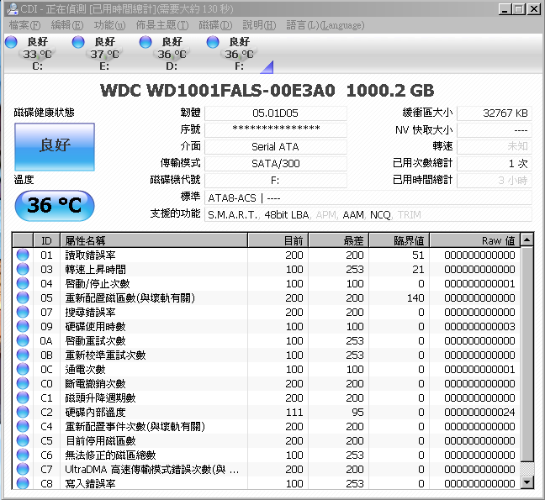Click Raw value 000000000003
The height and width of the screenshot is (500, 545).
479,326
